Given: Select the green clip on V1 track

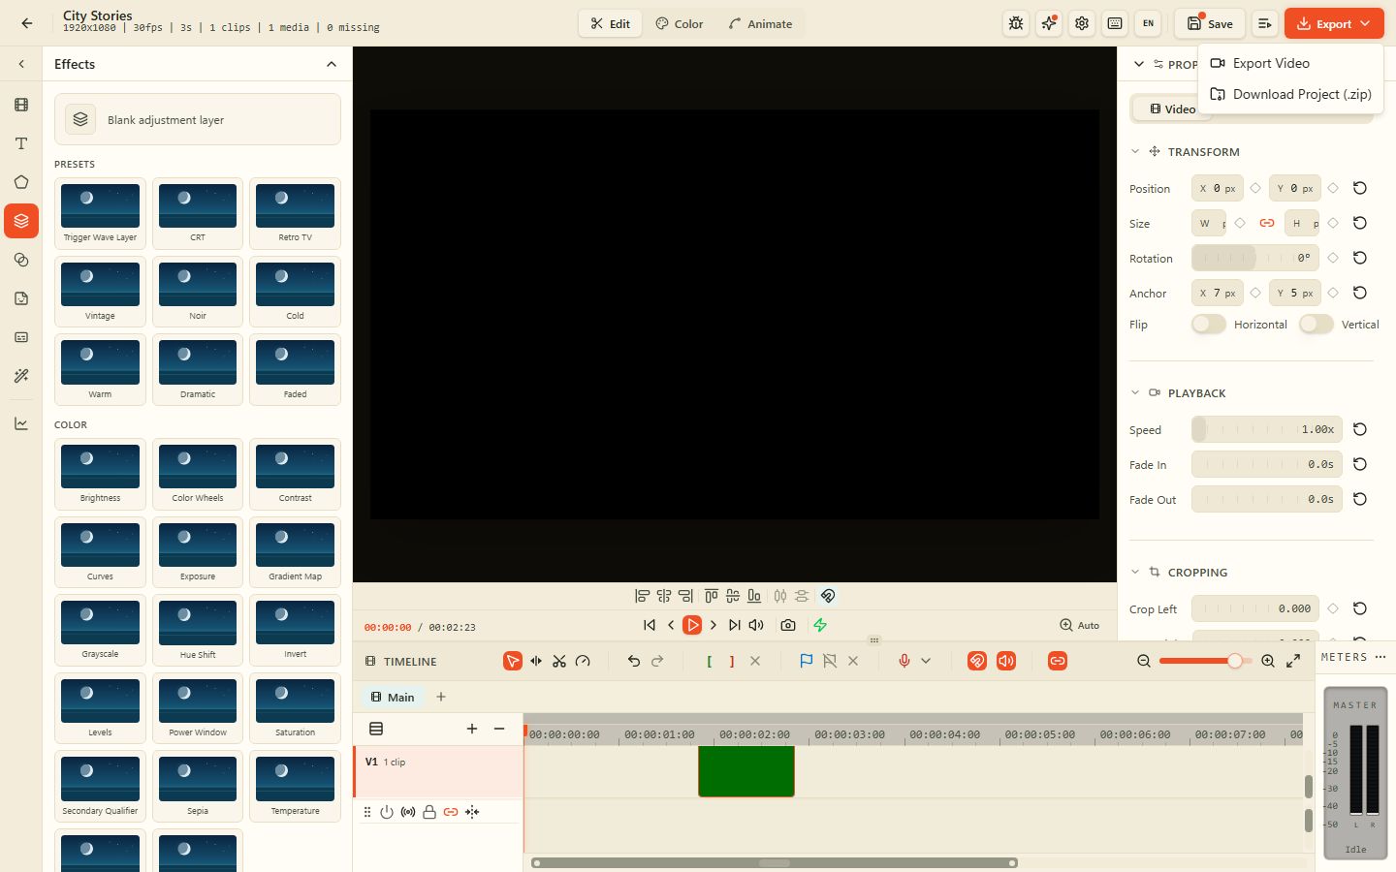Looking at the screenshot, I should pos(746,771).
